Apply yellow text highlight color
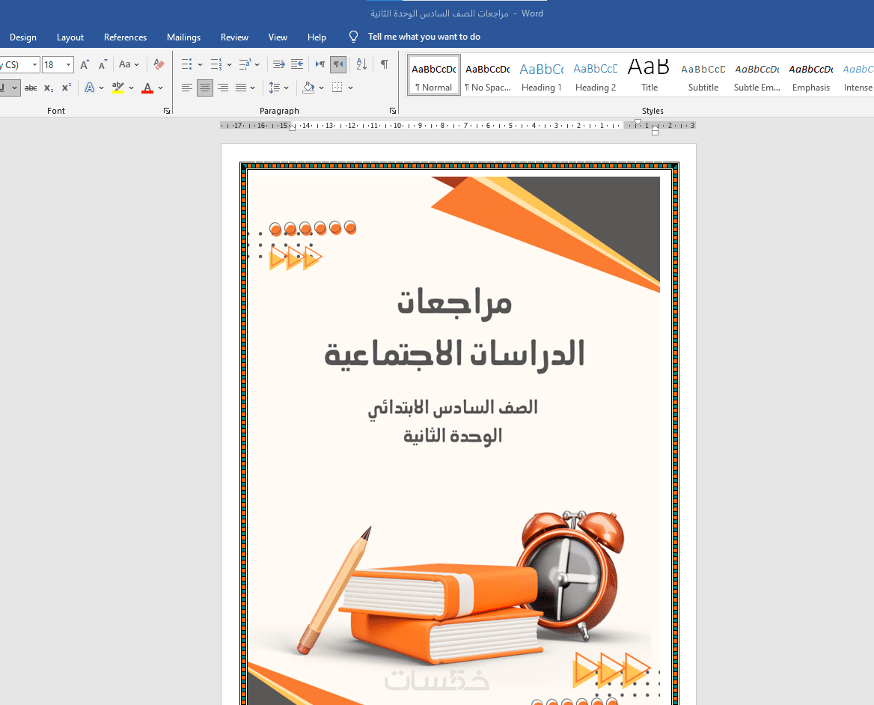874x705 pixels. (118, 88)
